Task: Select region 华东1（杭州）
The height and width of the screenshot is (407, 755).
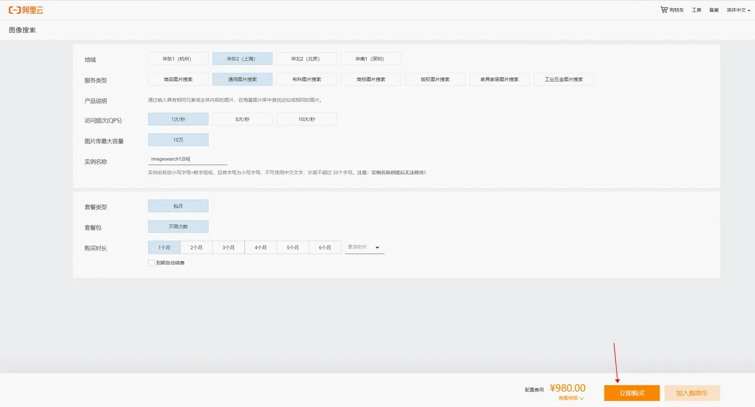Action: [178, 59]
